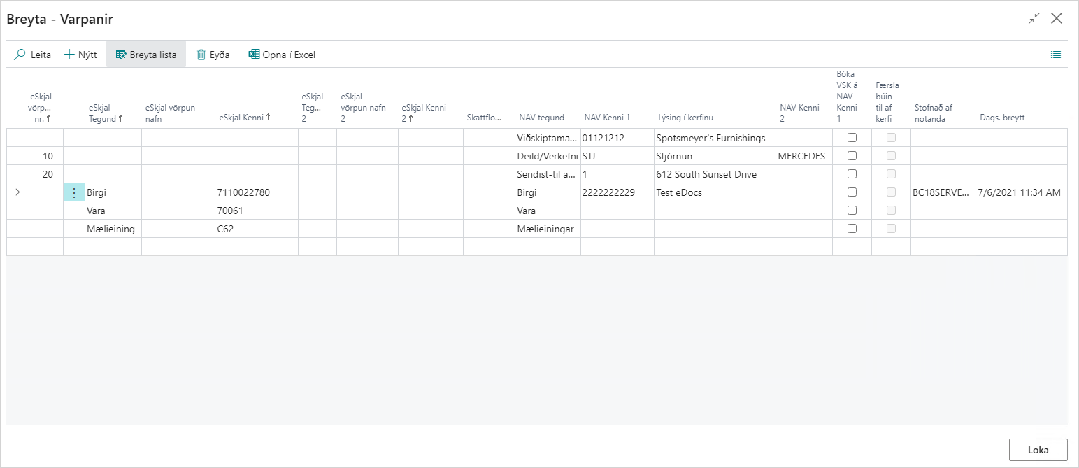
Task: Select the 7110022780 eSkjal Kenni cell
Action: [x=256, y=192]
